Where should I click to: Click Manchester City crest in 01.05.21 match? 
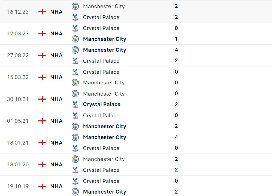75,126
